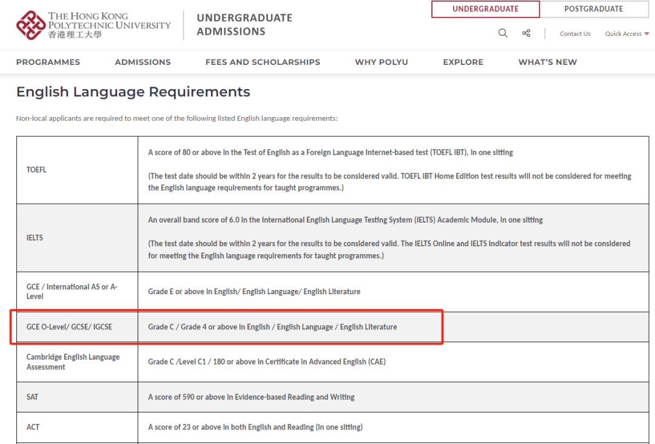Click the PolyU university logo
Screen dimensions: 655x444
pos(93,25)
